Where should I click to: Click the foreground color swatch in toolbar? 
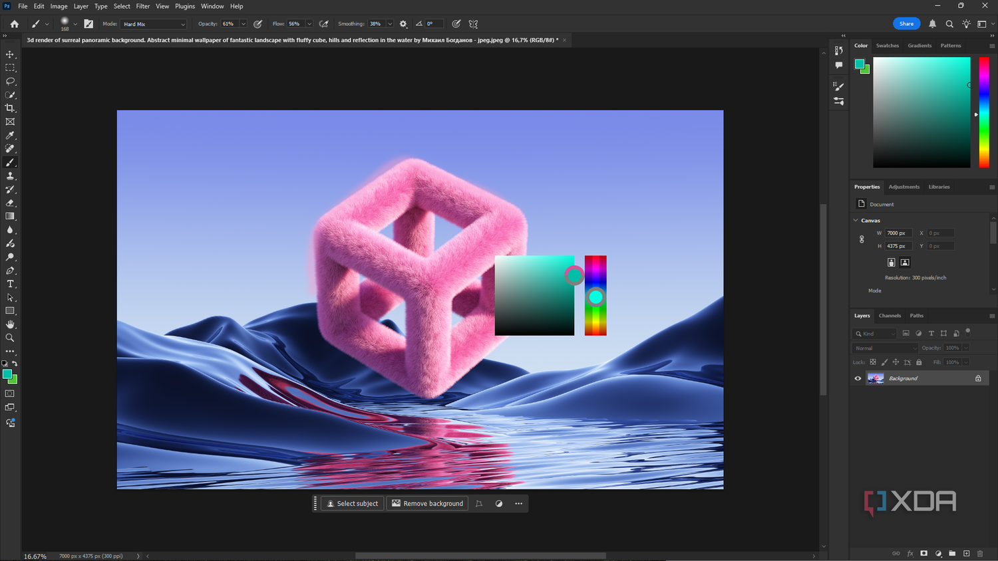(7, 374)
